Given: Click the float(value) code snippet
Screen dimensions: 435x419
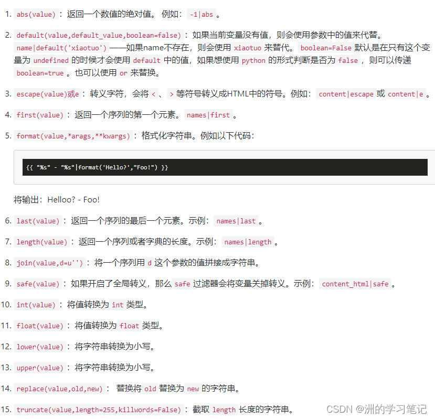Looking at the screenshot, I should point(40,326).
